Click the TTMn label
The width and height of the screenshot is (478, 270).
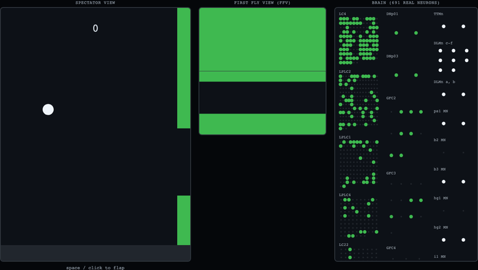coord(438,14)
